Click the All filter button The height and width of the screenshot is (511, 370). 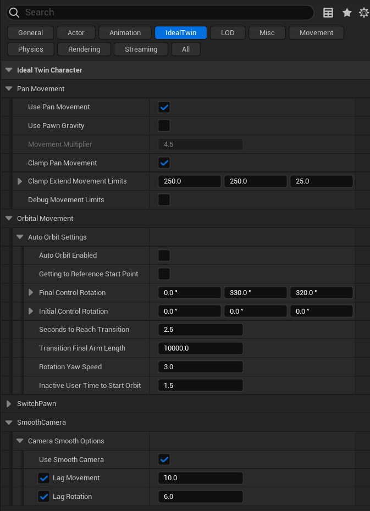(186, 49)
